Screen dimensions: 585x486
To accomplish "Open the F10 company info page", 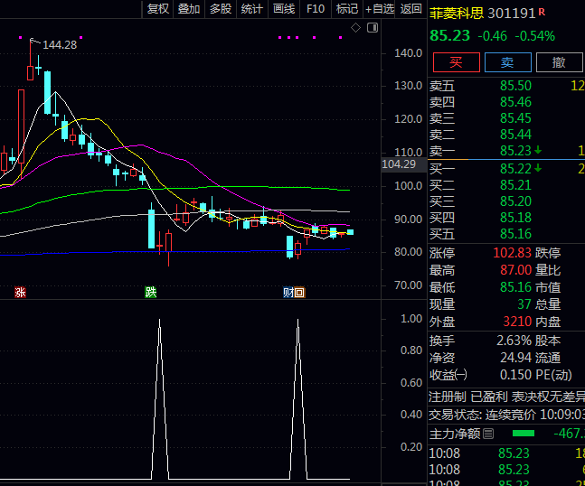I will (x=316, y=9).
